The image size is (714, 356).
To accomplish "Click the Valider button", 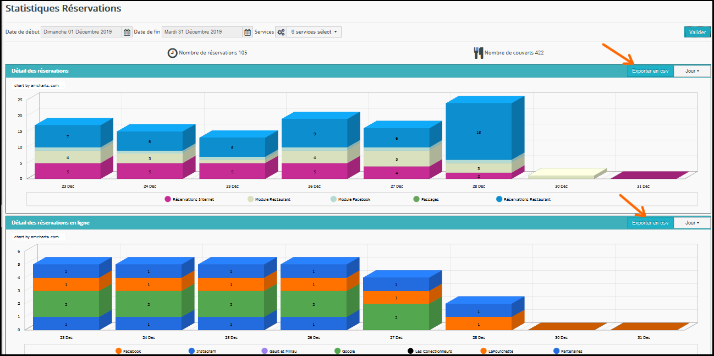I will [x=697, y=32].
